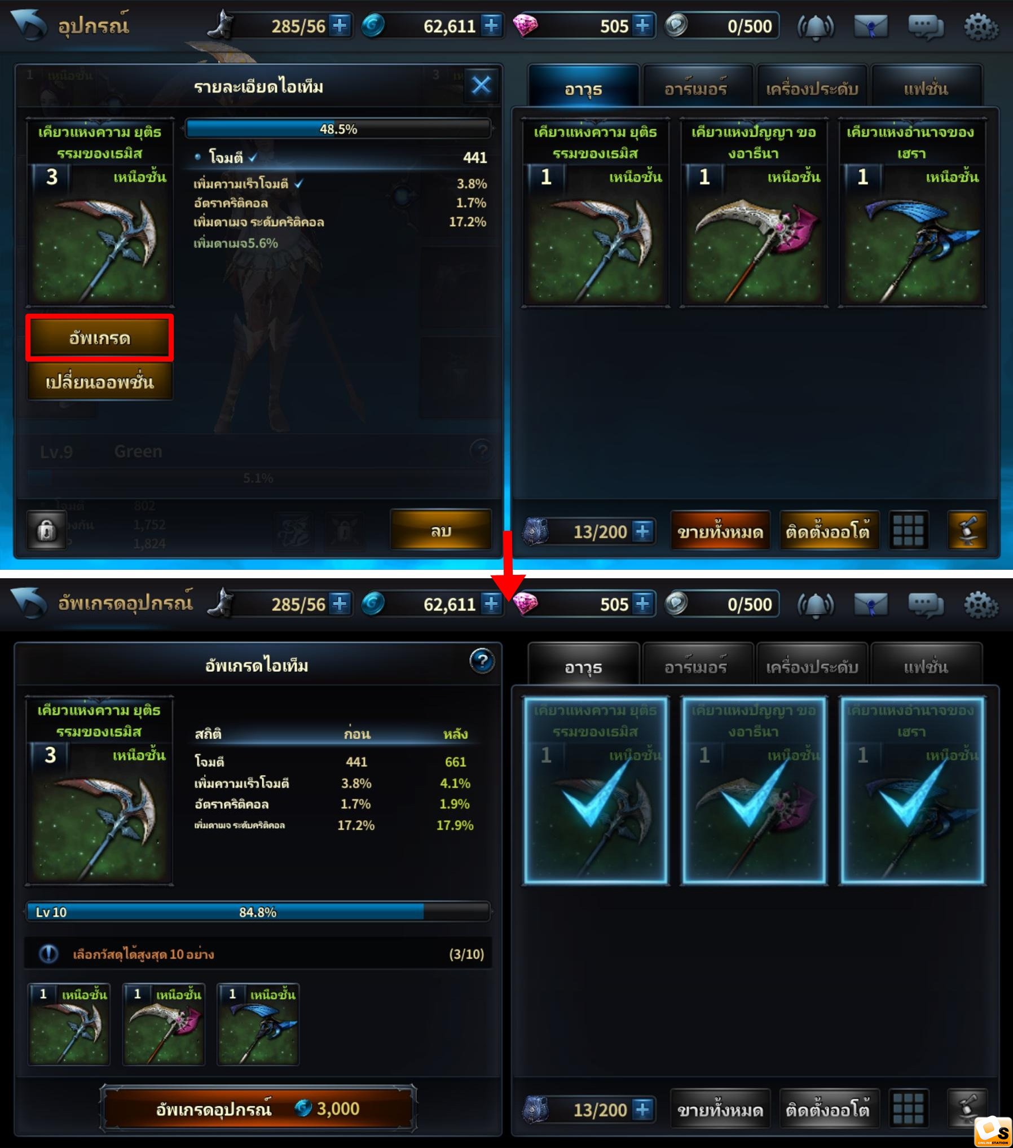Deselect the checked เคียวแห่งปัญญา scythe card

(754, 790)
